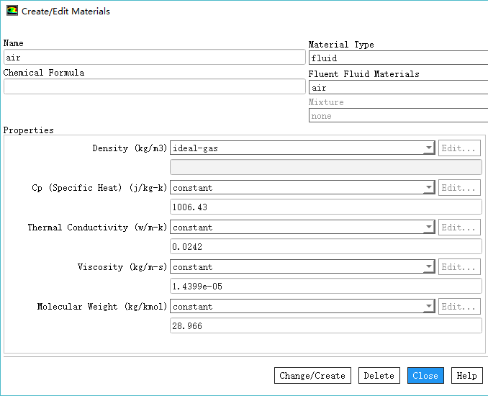The width and height of the screenshot is (488, 396).
Task: Open the Molecular Weight method dropdown
Action: (x=302, y=307)
